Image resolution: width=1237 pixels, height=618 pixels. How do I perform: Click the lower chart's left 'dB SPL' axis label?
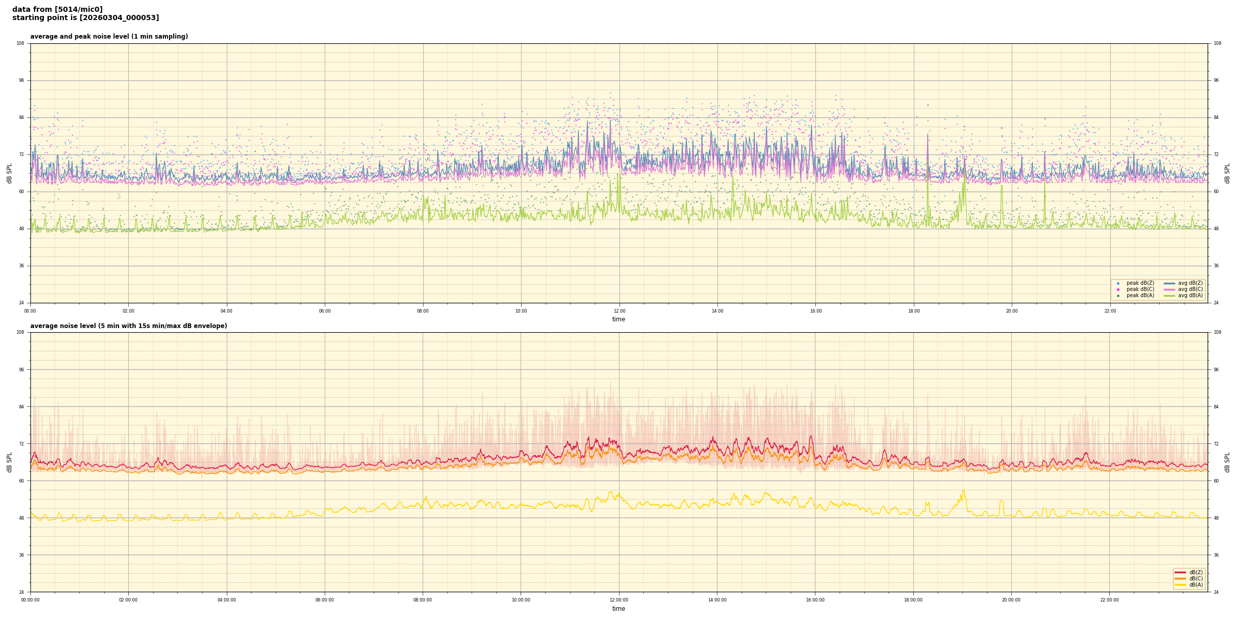coord(9,462)
